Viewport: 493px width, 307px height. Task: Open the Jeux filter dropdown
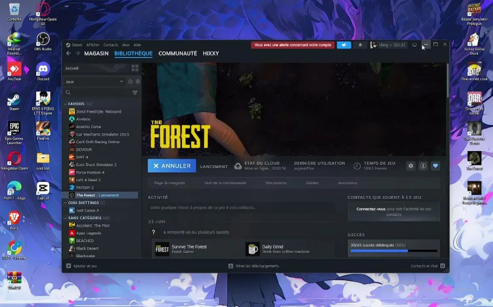pos(94,82)
